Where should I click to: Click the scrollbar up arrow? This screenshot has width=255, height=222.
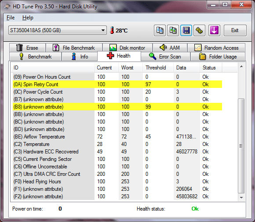click(x=241, y=66)
